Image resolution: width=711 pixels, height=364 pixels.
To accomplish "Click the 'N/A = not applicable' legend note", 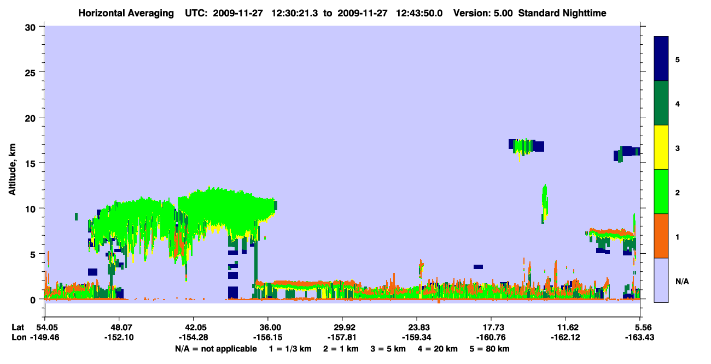I will [215, 349].
